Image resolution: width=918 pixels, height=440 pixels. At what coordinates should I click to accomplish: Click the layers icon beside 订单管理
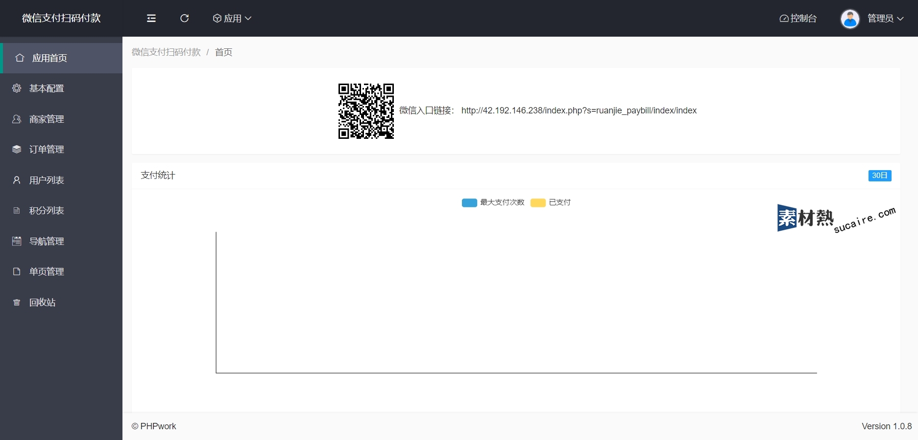pyautogui.click(x=17, y=149)
